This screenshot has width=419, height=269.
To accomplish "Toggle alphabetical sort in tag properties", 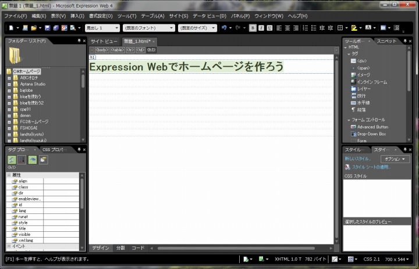I will [x=22, y=160].
